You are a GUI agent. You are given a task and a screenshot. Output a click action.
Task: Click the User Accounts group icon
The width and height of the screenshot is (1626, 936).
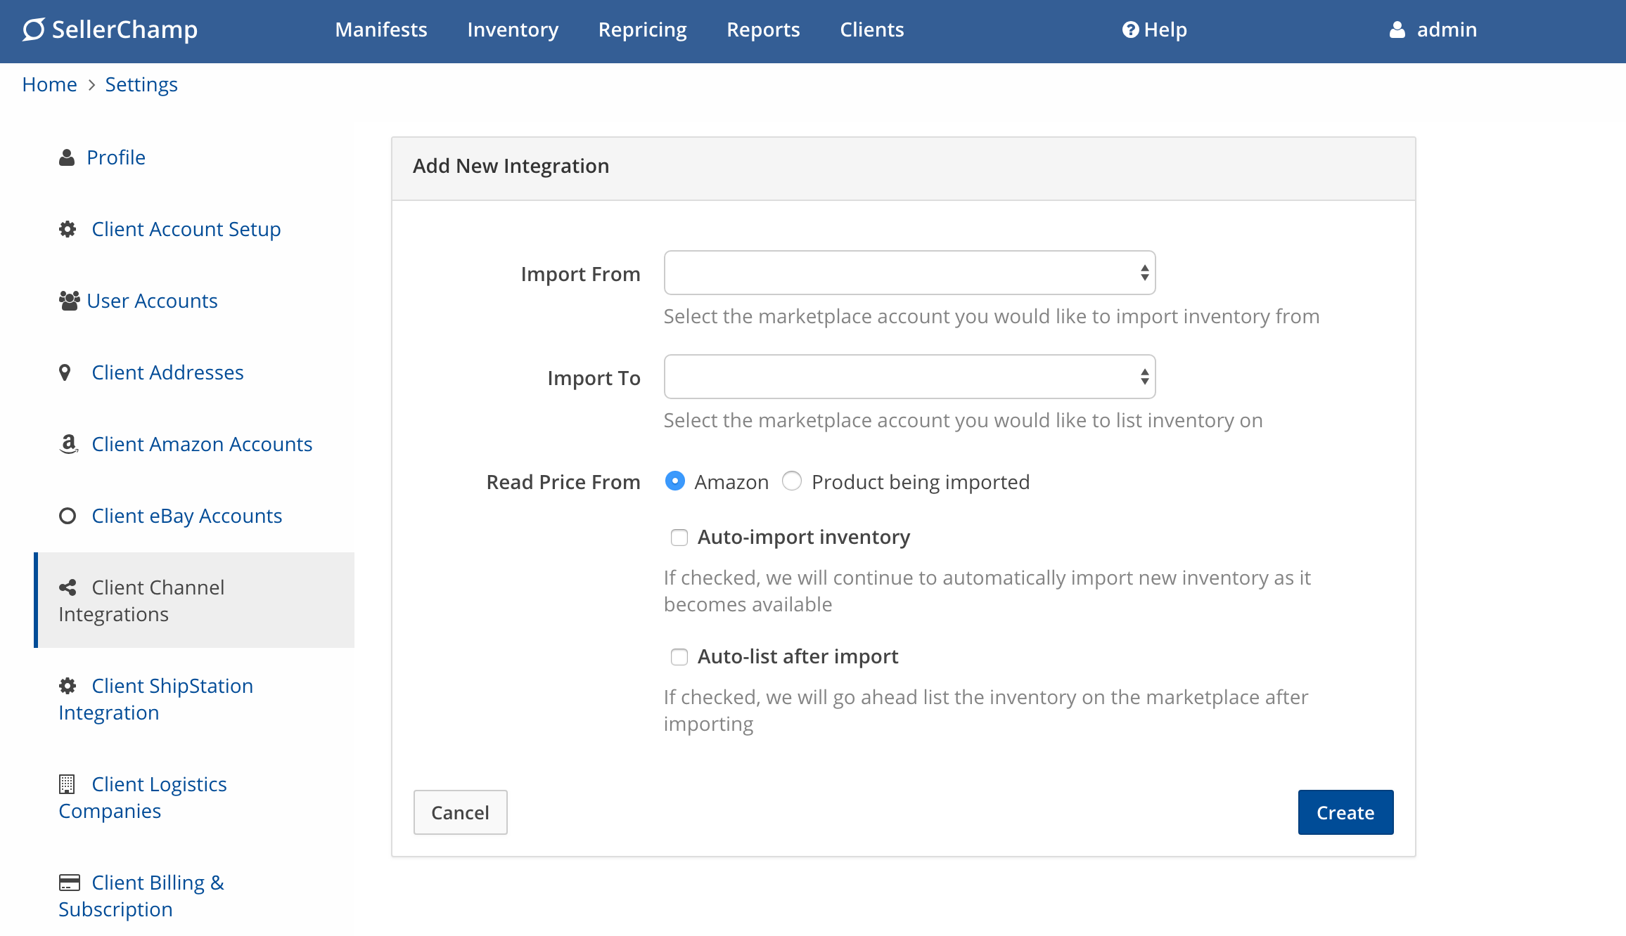(x=69, y=301)
